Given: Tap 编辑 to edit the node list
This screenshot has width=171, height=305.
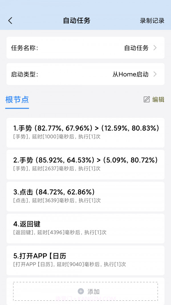Looking at the screenshot, I should [157, 100].
